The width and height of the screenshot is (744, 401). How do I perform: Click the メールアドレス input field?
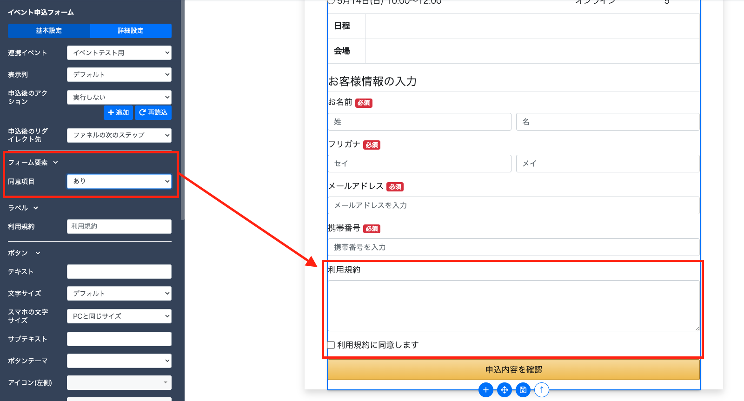[513, 205]
